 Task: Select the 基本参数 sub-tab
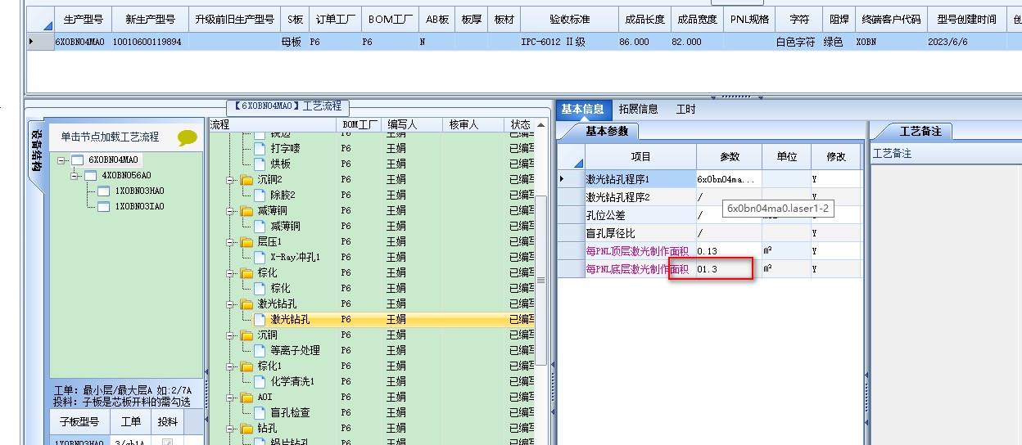tap(607, 131)
